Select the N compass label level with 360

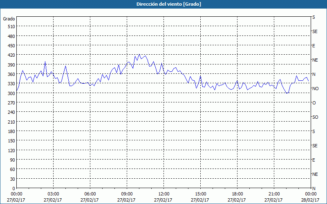point(314,74)
